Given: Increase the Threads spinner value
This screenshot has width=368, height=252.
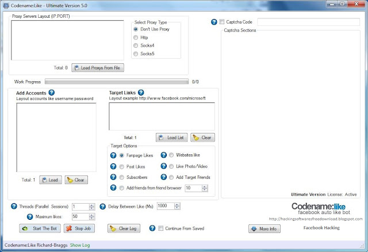Looking at the screenshot, I should (x=92, y=205).
